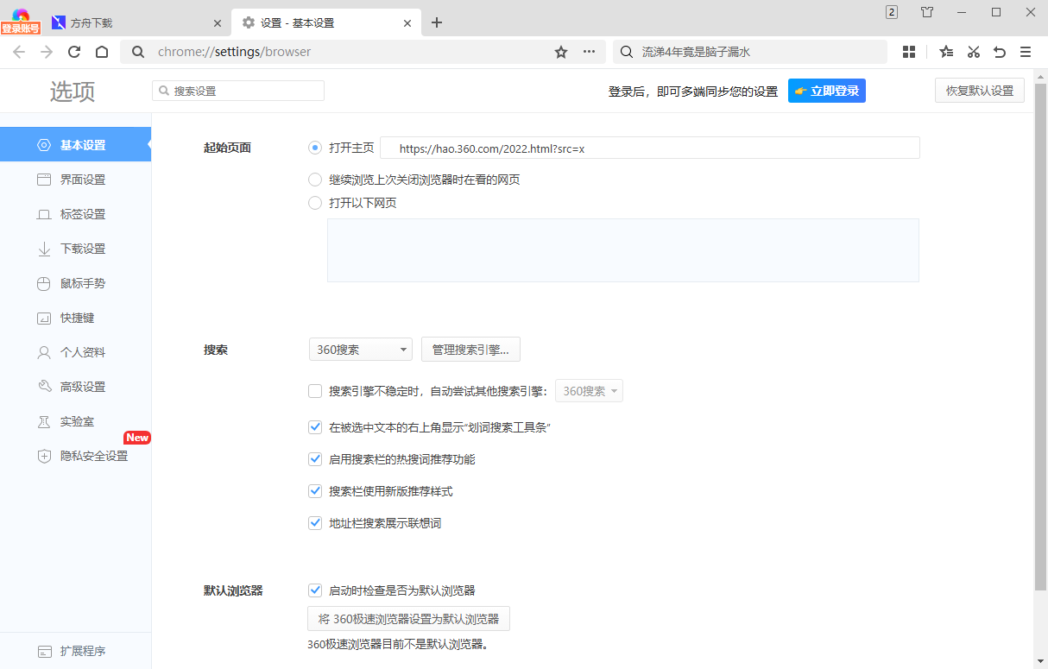Open 扩展程序 extensions at sidebar bottom
The height and width of the screenshot is (669, 1048).
(75, 650)
